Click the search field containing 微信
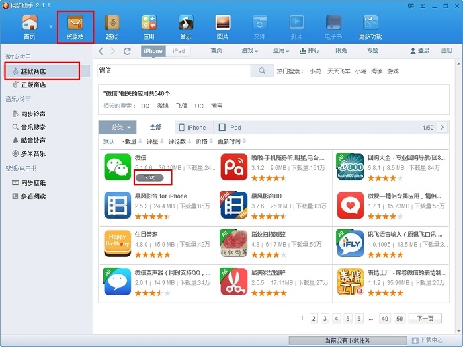Screen dimensions: 463x347 (174, 71)
